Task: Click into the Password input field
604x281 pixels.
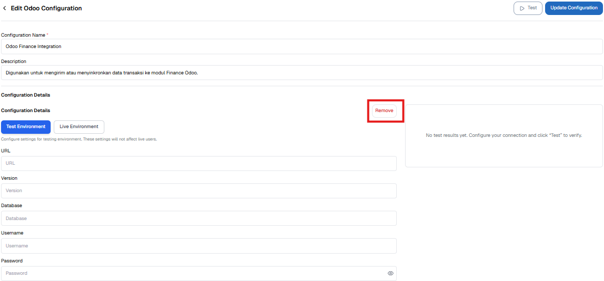Action: [199, 273]
